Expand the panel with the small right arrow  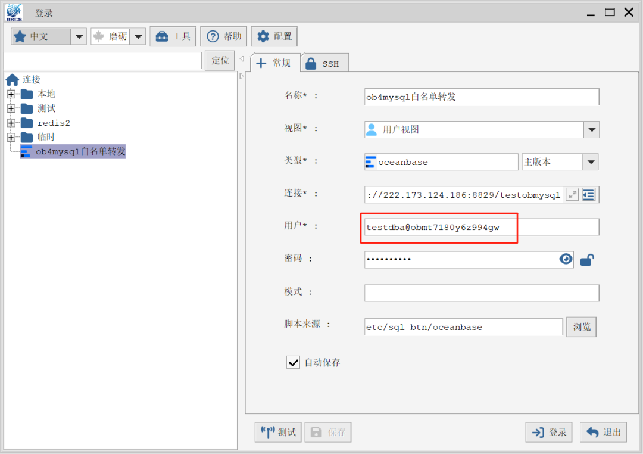point(242,76)
